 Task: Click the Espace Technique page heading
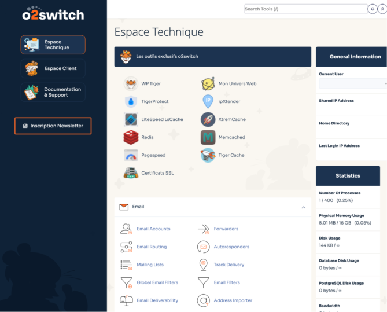click(x=159, y=32)
